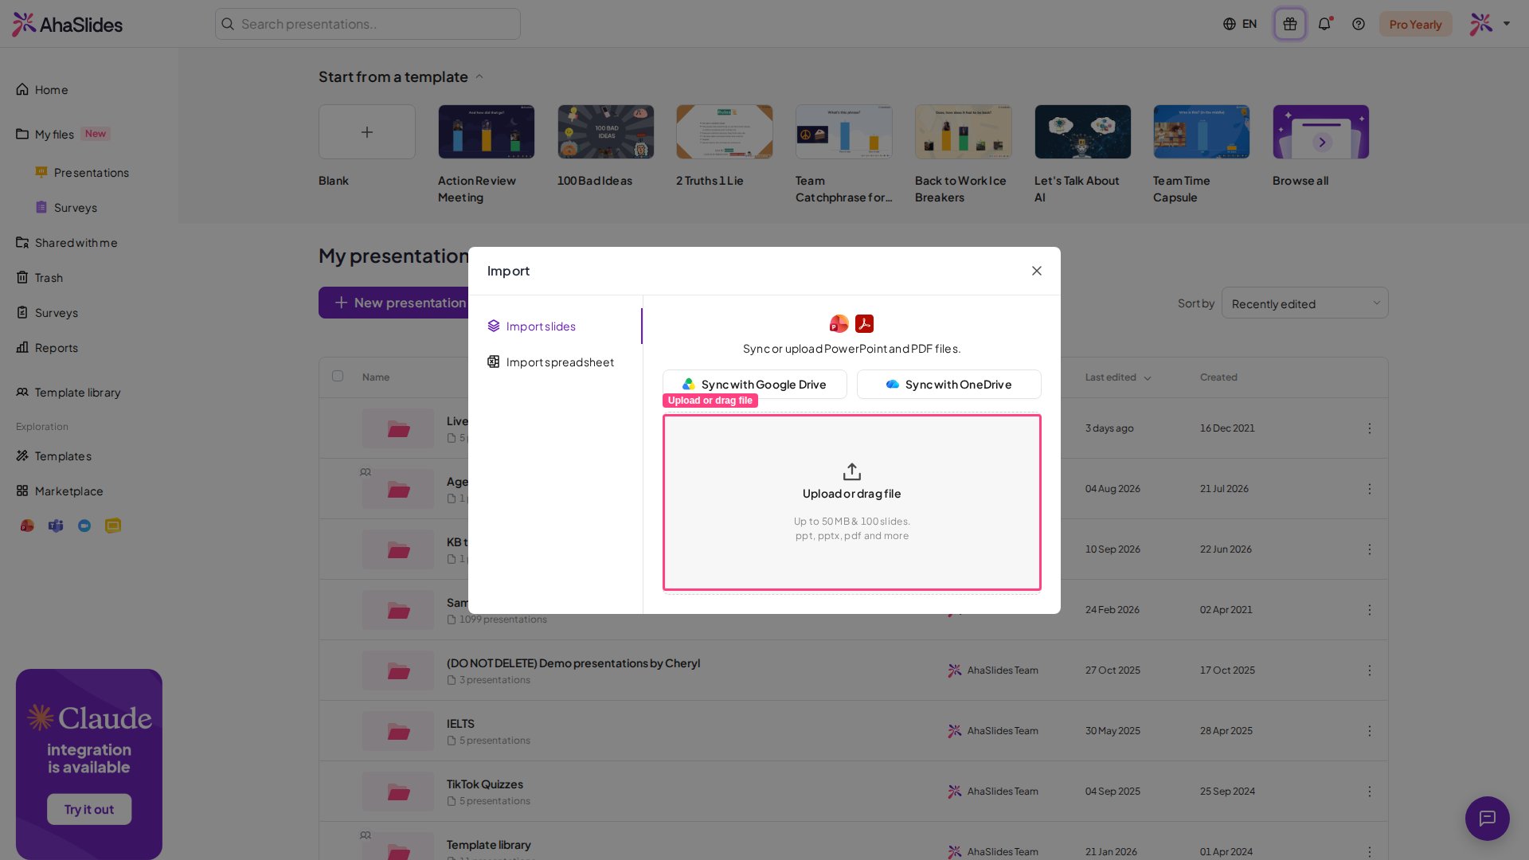Image resolution: width=1529 pixels, height=860 pixels.
Task: Select the Import spreadsheet tab
Action: click(555, 362)
